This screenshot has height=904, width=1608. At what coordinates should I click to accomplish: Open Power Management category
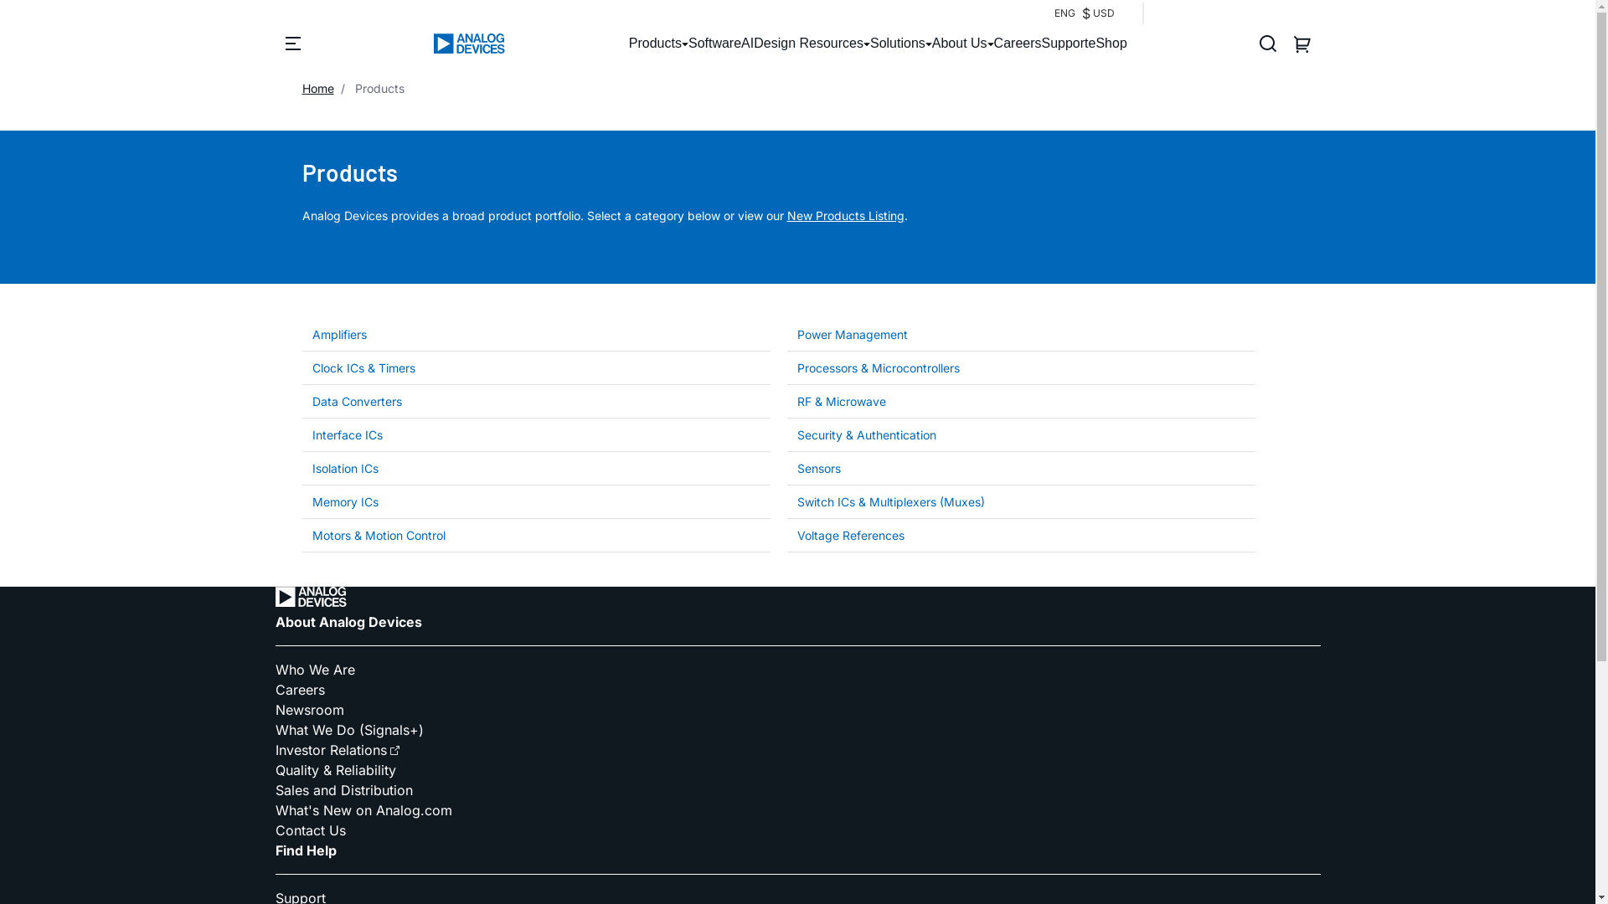(x=852, y=335)
